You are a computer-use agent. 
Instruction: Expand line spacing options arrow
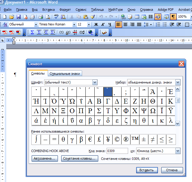(151, 25)
